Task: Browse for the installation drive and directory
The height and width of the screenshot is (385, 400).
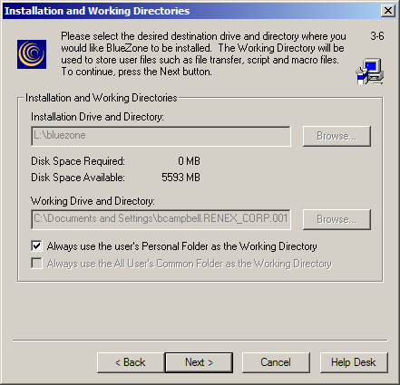Action: 337,136
